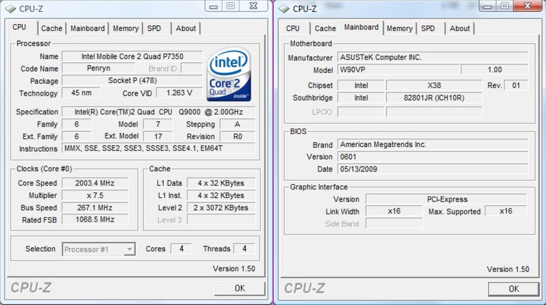Select the SPD tab in right window
Screen dimensions: 546x305
coord(428,29)
